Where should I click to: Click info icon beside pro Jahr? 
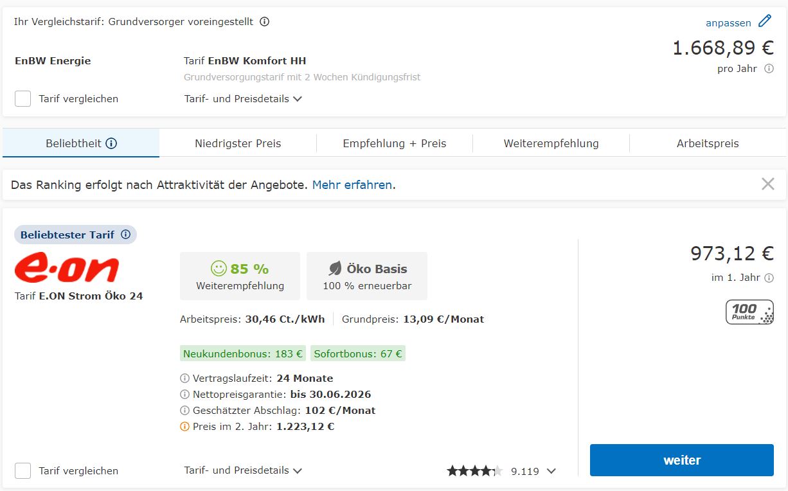click(769, 69)
